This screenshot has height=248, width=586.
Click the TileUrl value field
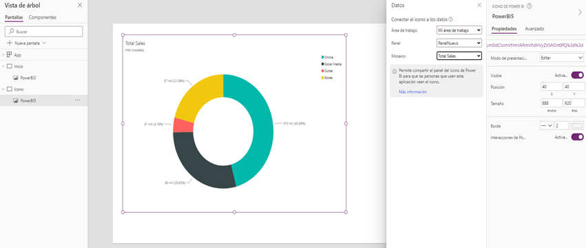click(x=536, y=45)
